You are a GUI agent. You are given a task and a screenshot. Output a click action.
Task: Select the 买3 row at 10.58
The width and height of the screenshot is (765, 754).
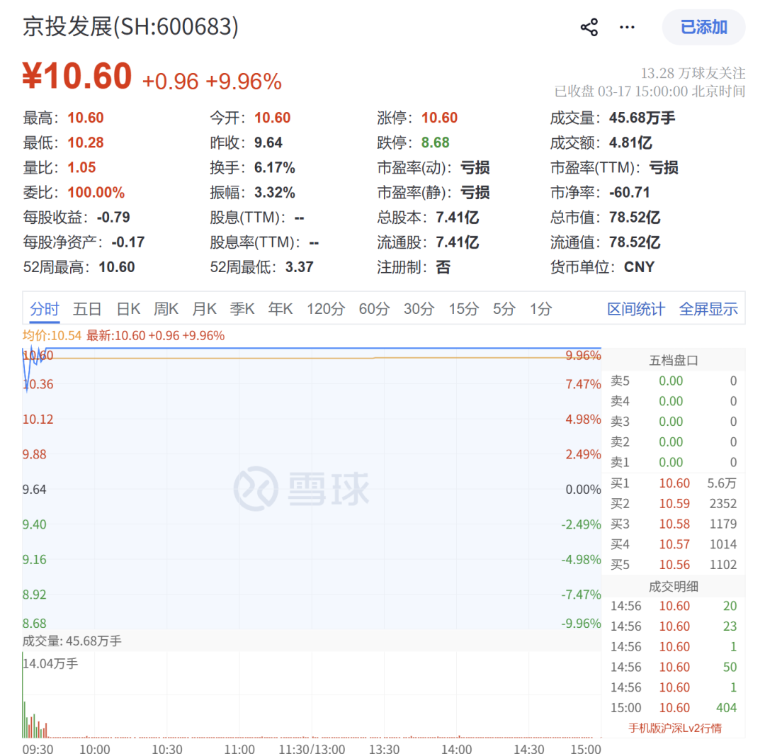click(x=674, y=524)
